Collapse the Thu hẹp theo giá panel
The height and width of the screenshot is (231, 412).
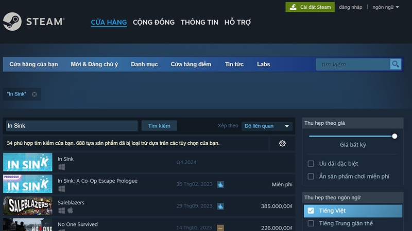(x=353, y=123)
